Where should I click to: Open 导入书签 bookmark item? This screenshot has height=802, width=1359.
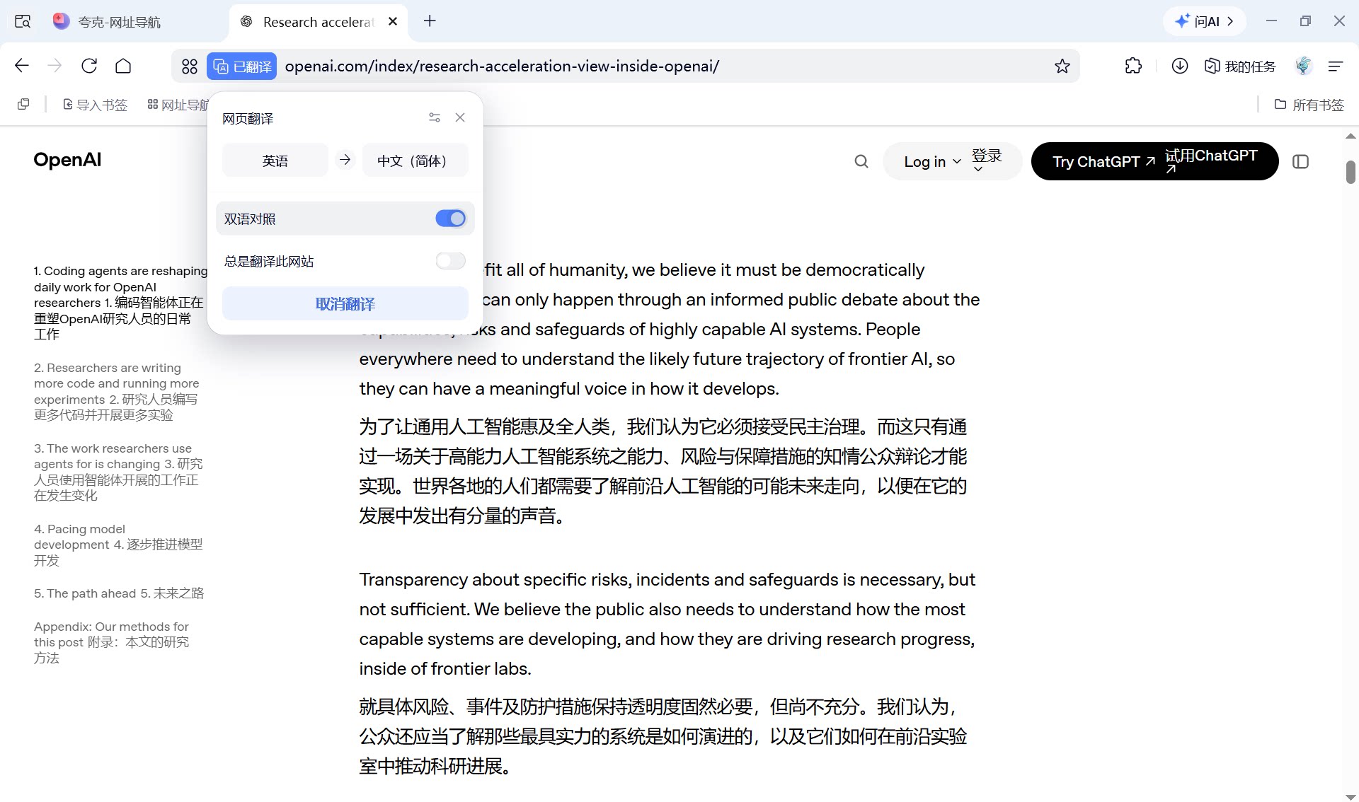coord(95,105)
